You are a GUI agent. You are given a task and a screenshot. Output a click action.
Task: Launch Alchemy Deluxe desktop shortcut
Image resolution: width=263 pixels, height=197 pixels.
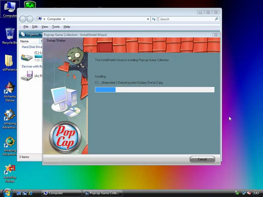point(10,92)
